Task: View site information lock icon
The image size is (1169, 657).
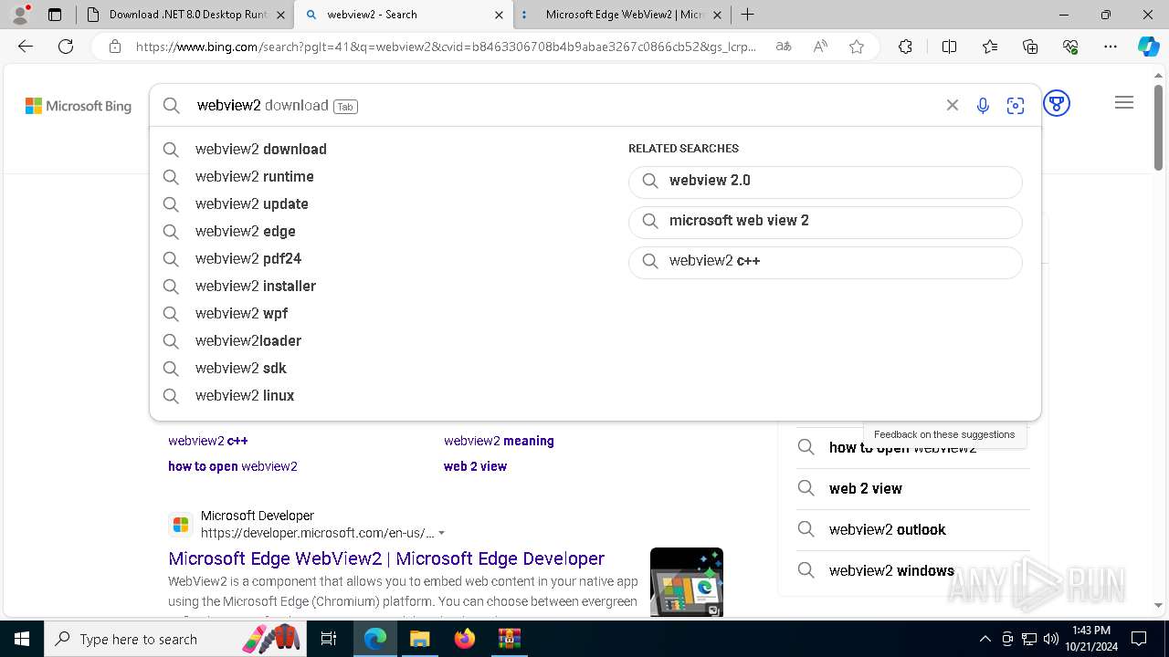Action: point(115,47)
